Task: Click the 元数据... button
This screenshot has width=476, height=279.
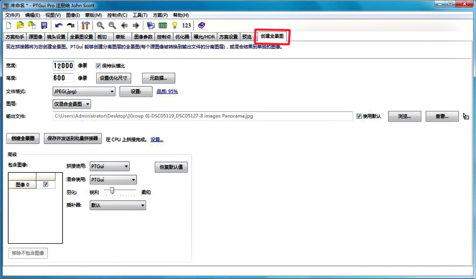Action: click(x=159, y=78)
